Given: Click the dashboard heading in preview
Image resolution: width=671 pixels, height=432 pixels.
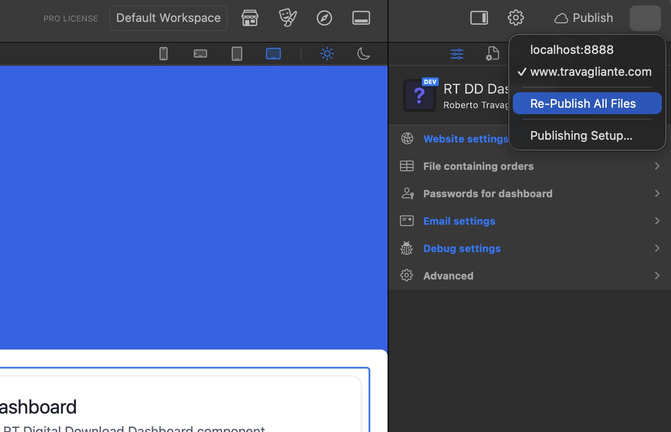Looking at the screenshot, I should 38,407.
